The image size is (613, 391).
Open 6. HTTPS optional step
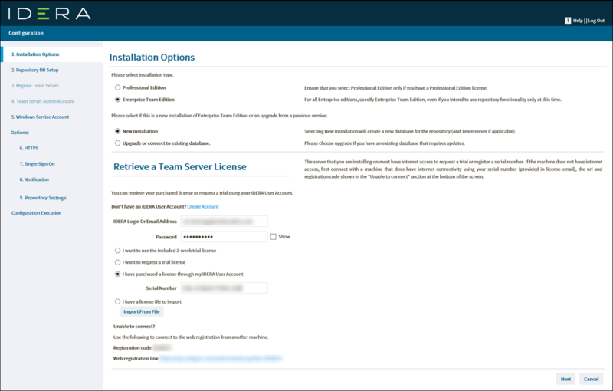click(29, 148)
